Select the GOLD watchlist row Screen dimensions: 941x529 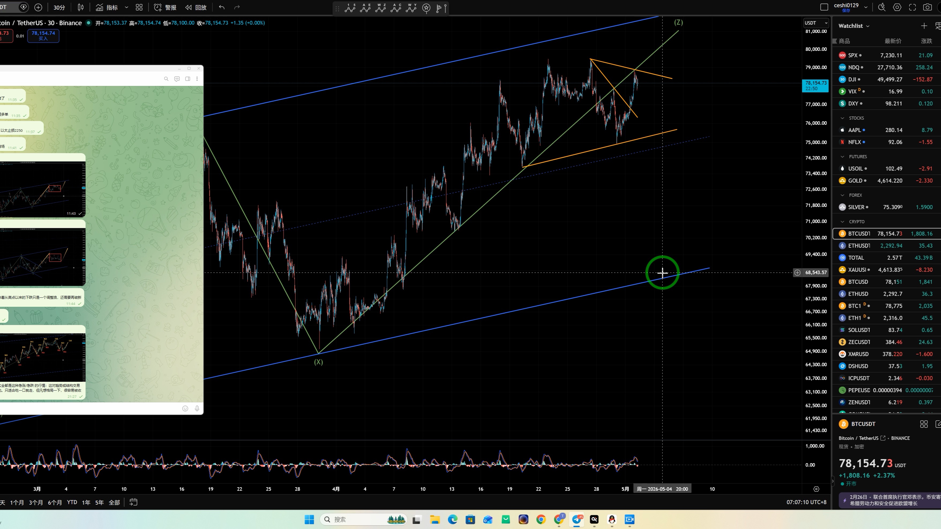coord(887,180)
